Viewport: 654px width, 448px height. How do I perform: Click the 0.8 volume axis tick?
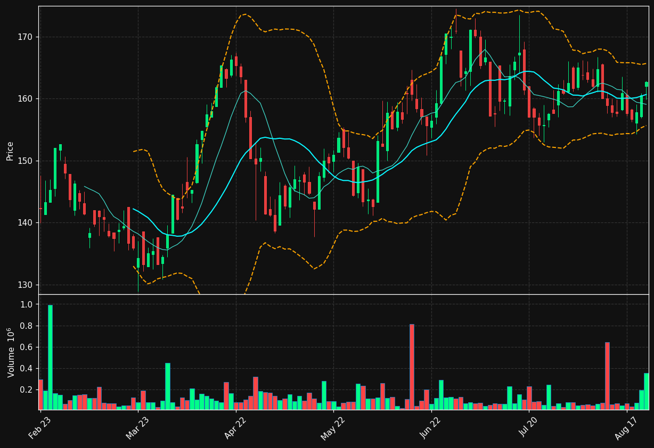pyautogui.click(x=27, y=326)
